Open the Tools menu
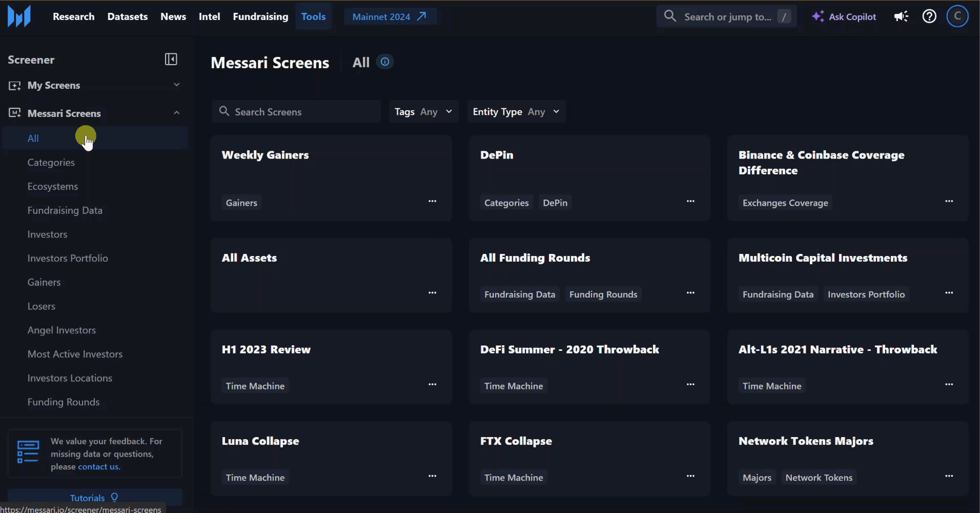The width and height of the screenshot is (980, 513). tap(313, 16)
